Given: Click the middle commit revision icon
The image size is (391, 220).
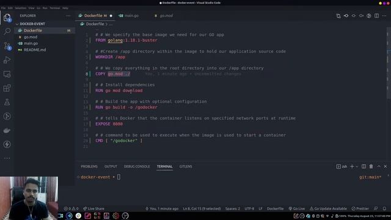Looking at the screenshot, I should tap(354, 16).
